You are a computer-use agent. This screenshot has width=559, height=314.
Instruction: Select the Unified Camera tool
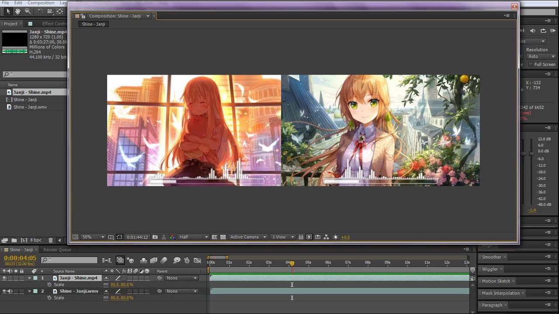pyautogui.click(x=50, y=11)
